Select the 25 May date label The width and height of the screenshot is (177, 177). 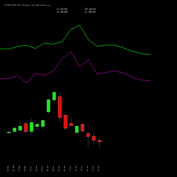pos(8,169)
